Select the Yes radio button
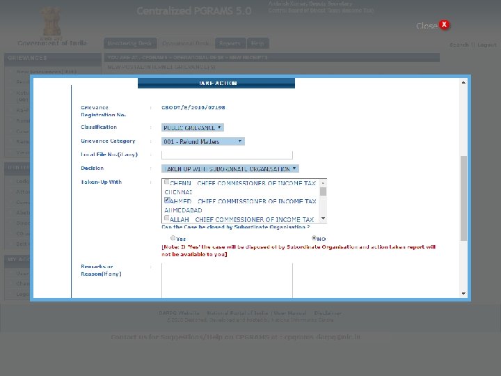 click(x=173, y=238)
